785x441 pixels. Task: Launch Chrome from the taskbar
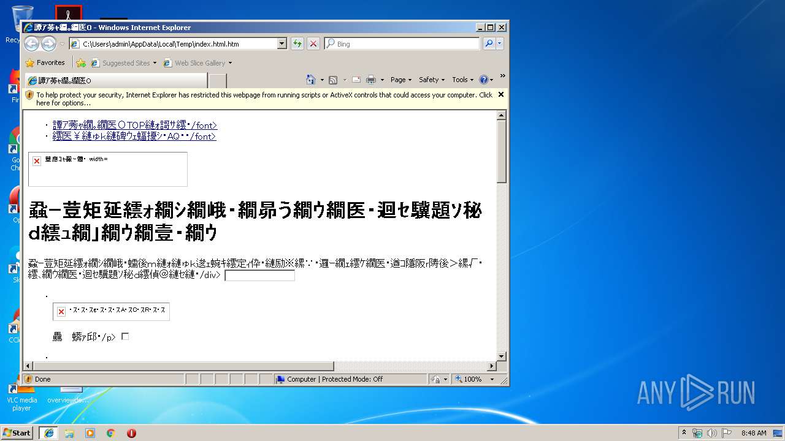111,433
